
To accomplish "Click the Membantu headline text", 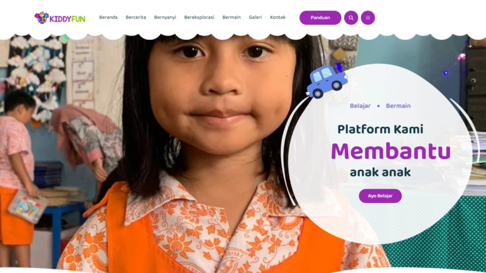I will (391, 151).
